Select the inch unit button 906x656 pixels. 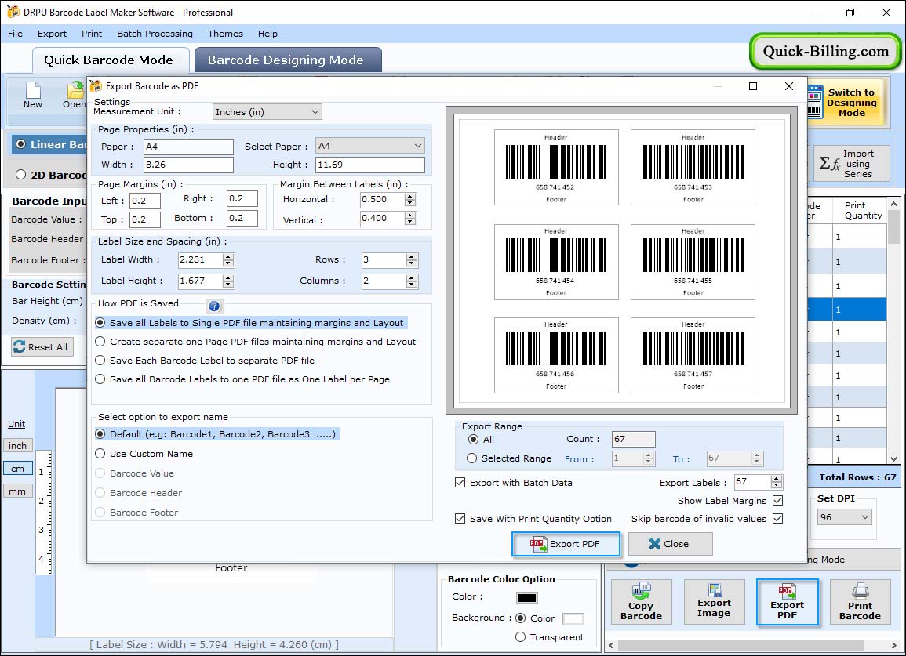pyautogui.click(x=17, y=446)
